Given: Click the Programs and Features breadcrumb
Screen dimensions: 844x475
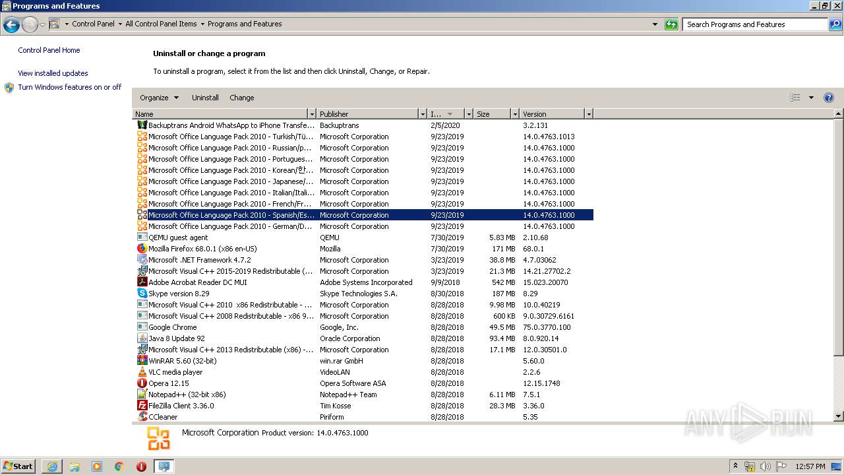Looking at the screenshot, I should (245, 24).
